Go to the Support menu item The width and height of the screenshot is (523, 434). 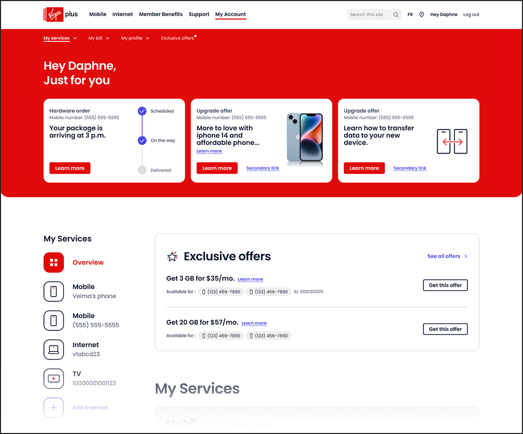click(x=199, y=14)
